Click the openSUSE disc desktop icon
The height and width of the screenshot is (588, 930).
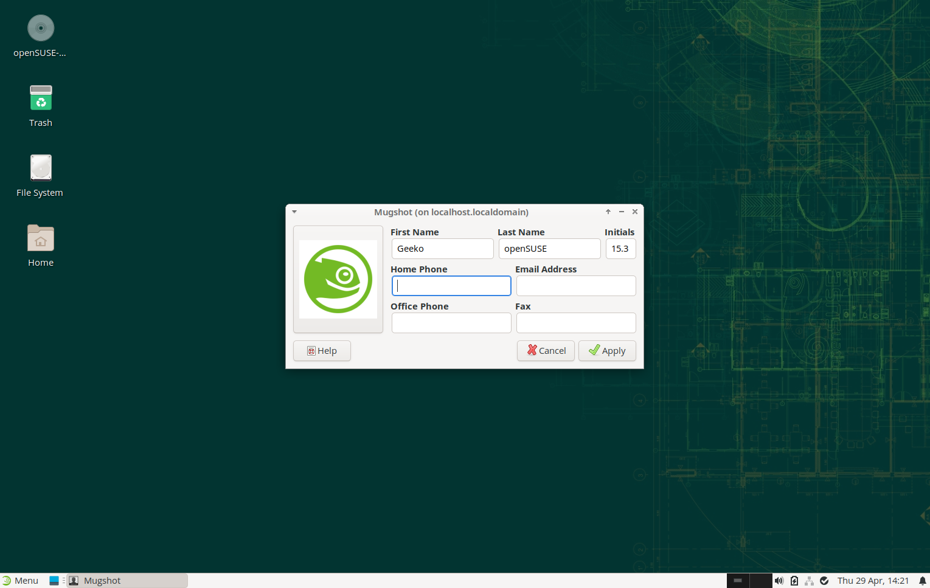pyautogui.click(x=41, y=29)
